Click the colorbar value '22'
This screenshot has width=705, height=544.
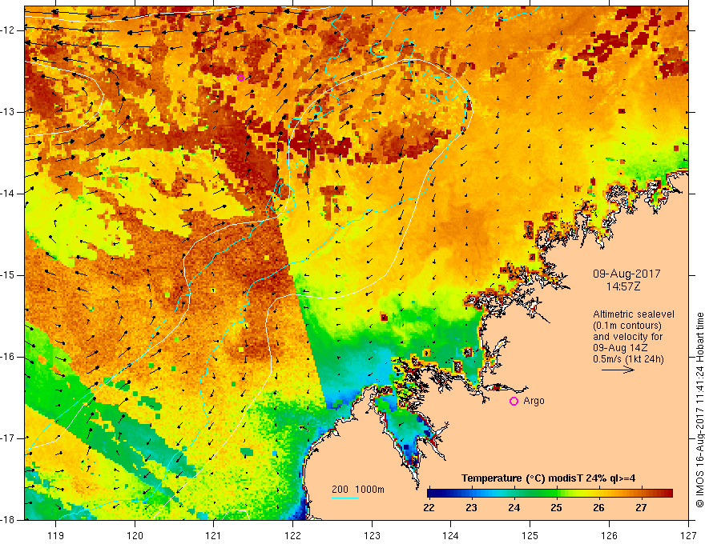tap(429, 508)
